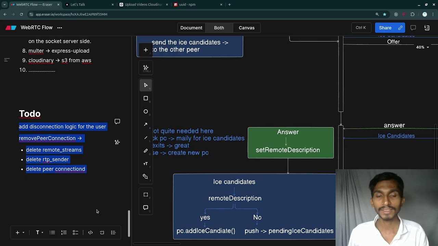Click the 'delete rtp_sender' bullet

pyautogui.click(x=48, y=160)
